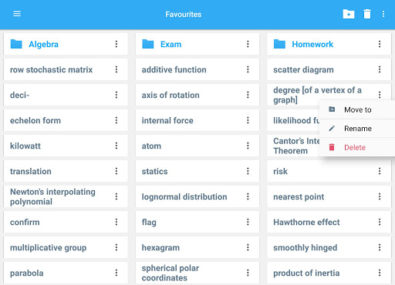Screen dimensions: 395x285
Task: Tap the trash bin in header
Action: click(x=367, y=14)
